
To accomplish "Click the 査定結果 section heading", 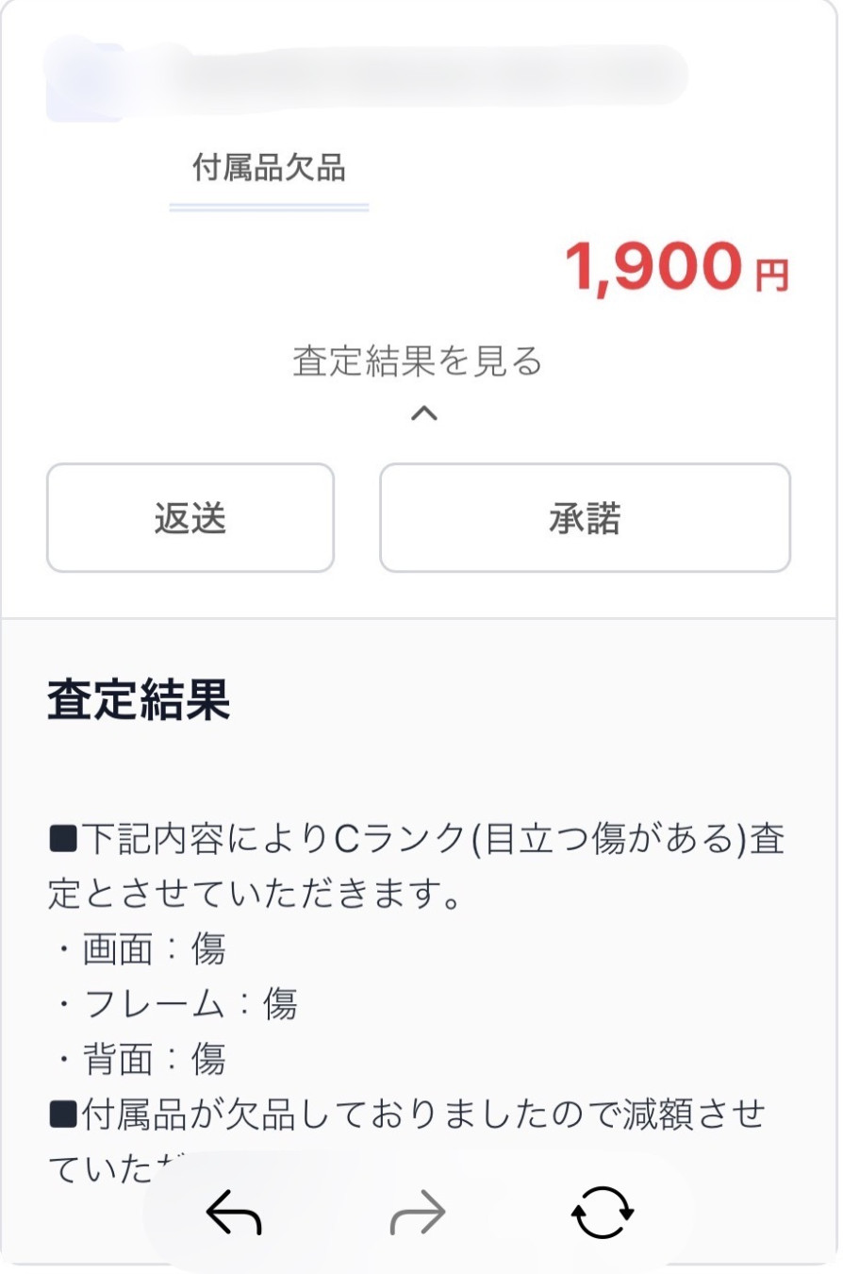I will coord(139,700).
